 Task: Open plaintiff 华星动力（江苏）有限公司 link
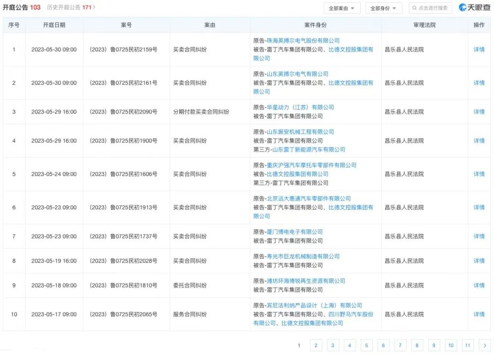click(x=300, y=107)
